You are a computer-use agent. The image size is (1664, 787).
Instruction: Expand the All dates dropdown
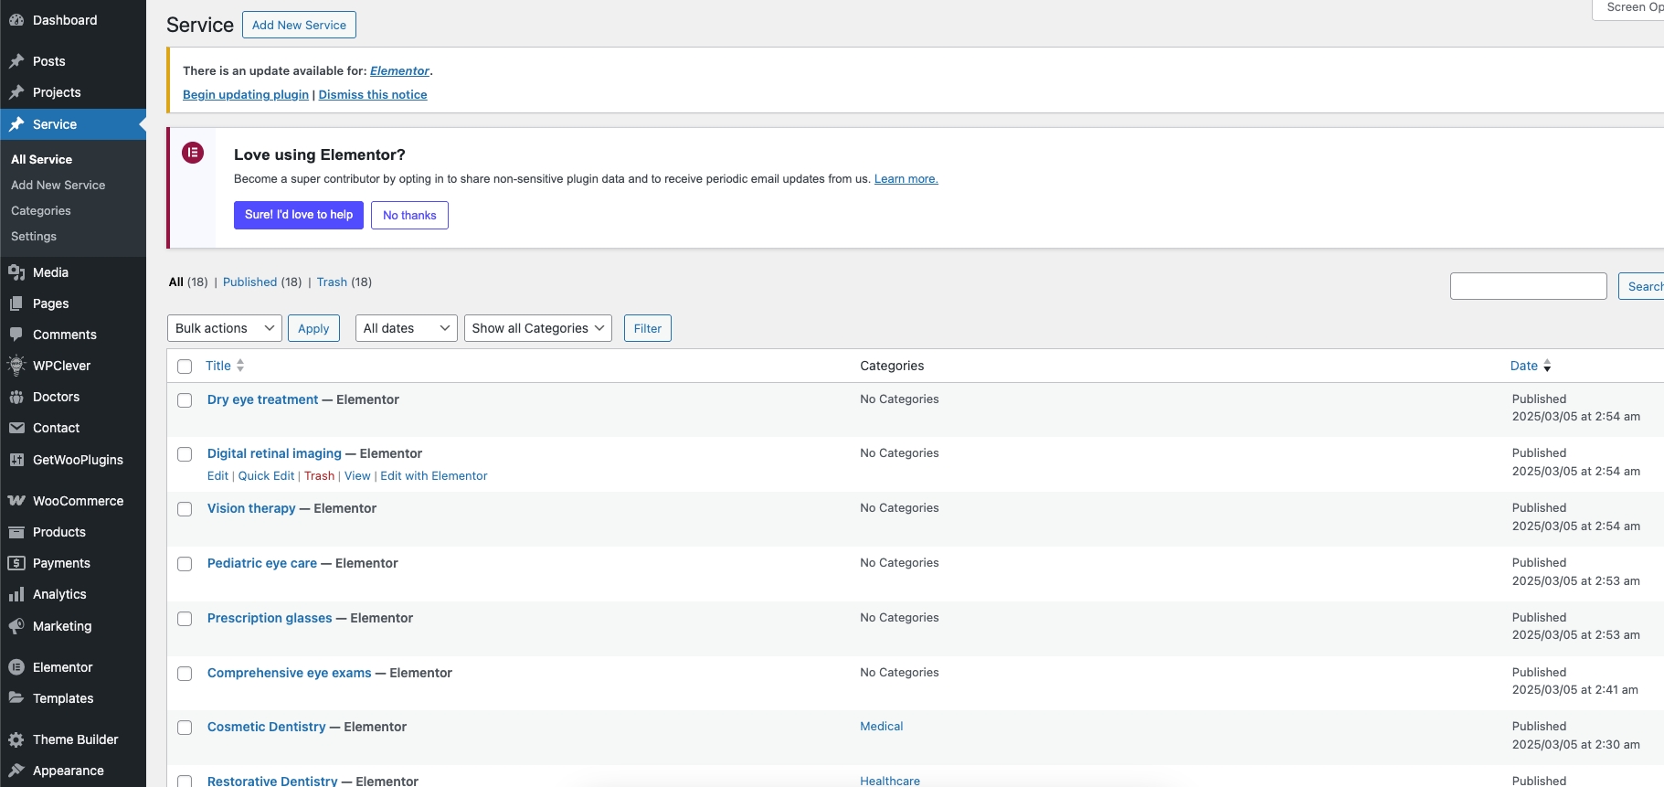pyautogui.click(x=406, y=328)
